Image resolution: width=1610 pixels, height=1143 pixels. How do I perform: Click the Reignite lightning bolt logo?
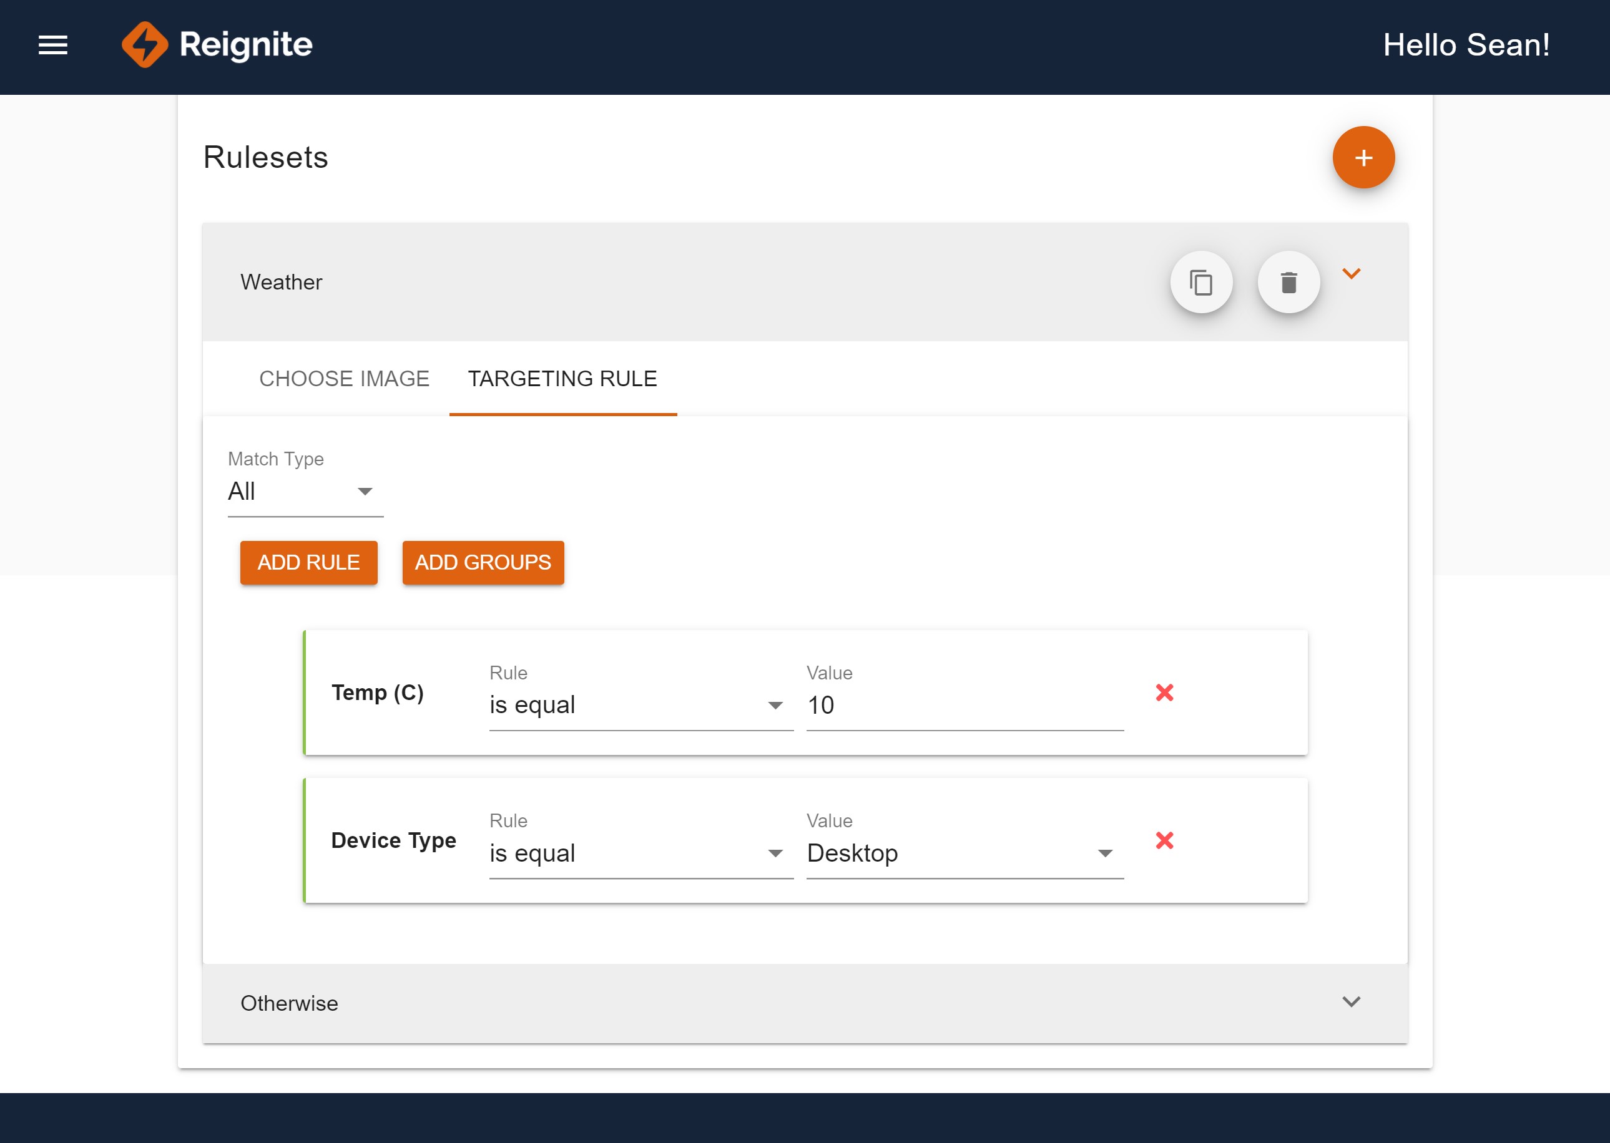(144, 45)
